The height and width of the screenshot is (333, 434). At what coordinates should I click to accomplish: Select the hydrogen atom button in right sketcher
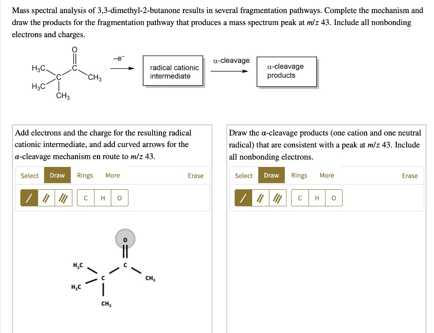click(317, 197)
